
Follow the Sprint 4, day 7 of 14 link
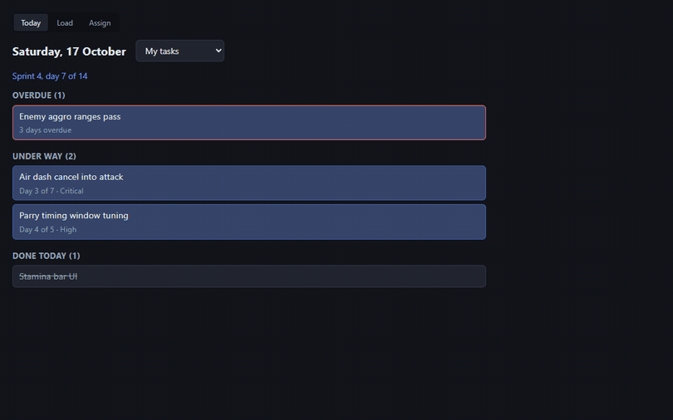(x=50, y=76)
